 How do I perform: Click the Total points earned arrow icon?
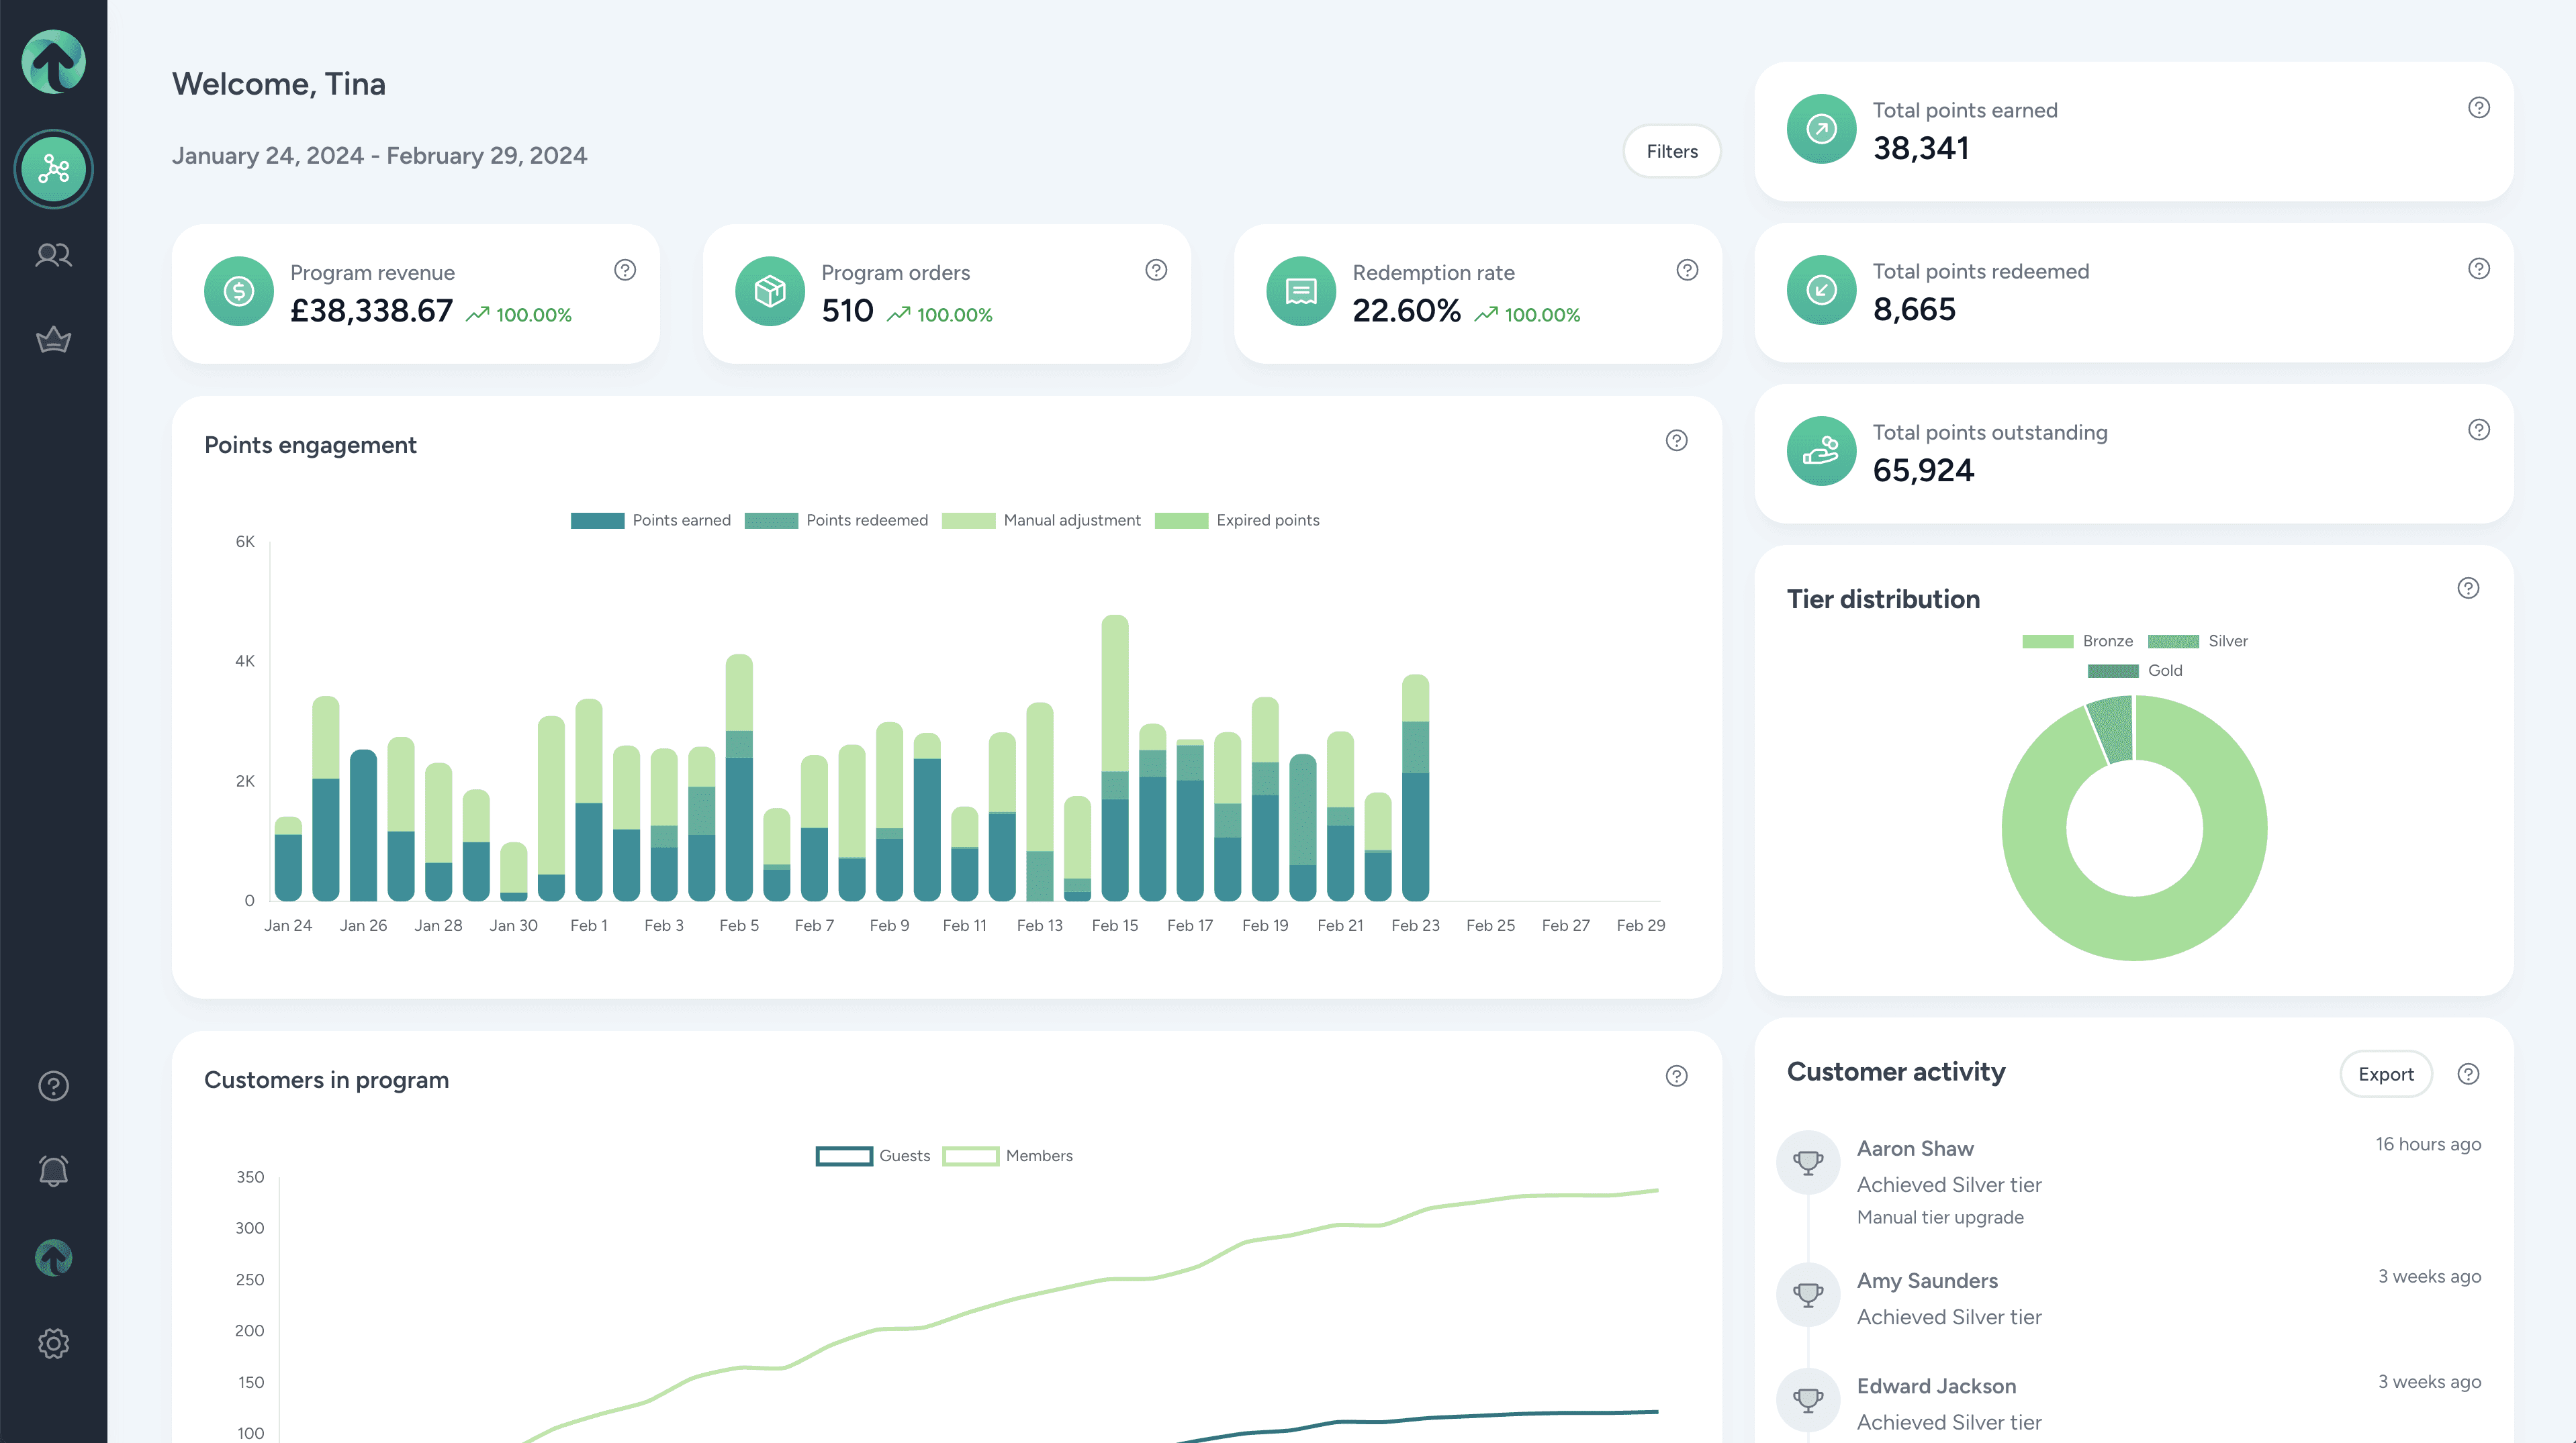1822,129
